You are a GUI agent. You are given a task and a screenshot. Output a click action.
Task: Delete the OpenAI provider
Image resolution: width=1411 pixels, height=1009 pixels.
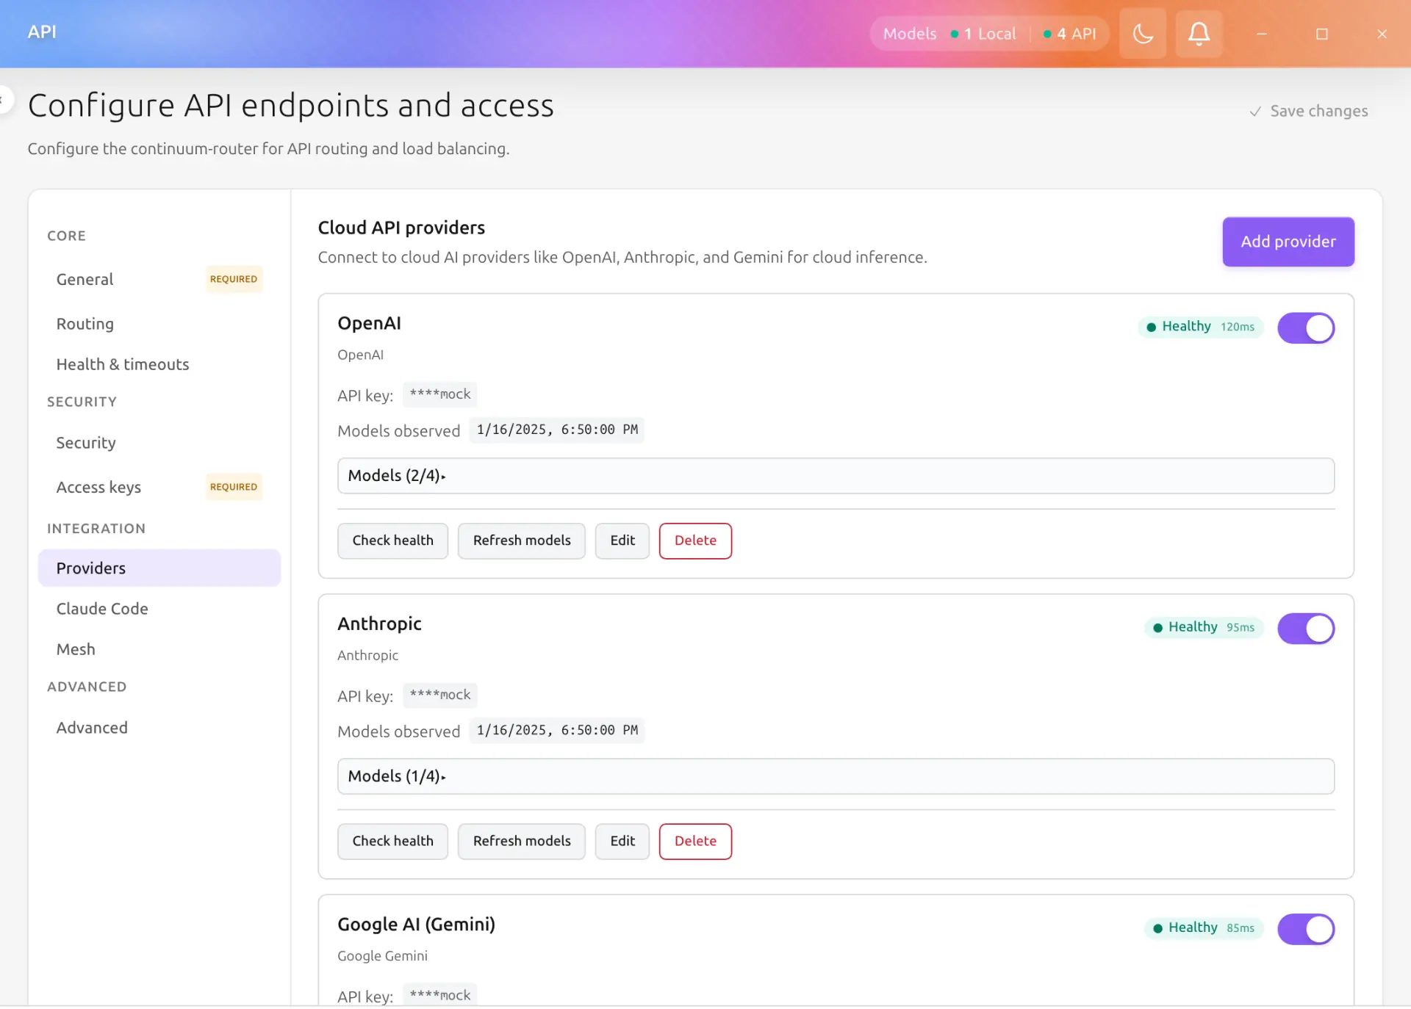pyautogui.click(x=695, y=540)
